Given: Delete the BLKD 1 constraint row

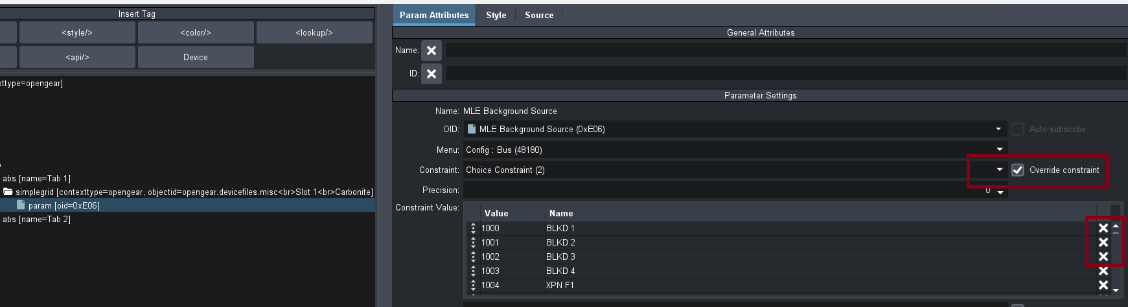Looking at the screenshot, I should pos(1103,228).
